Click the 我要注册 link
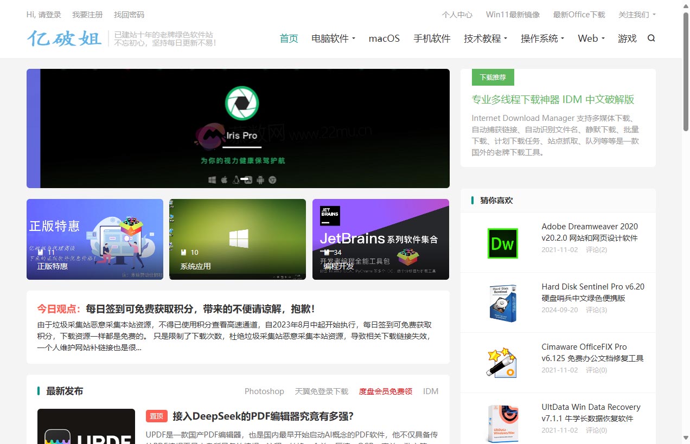690x444 pixels. click(87, 15)
